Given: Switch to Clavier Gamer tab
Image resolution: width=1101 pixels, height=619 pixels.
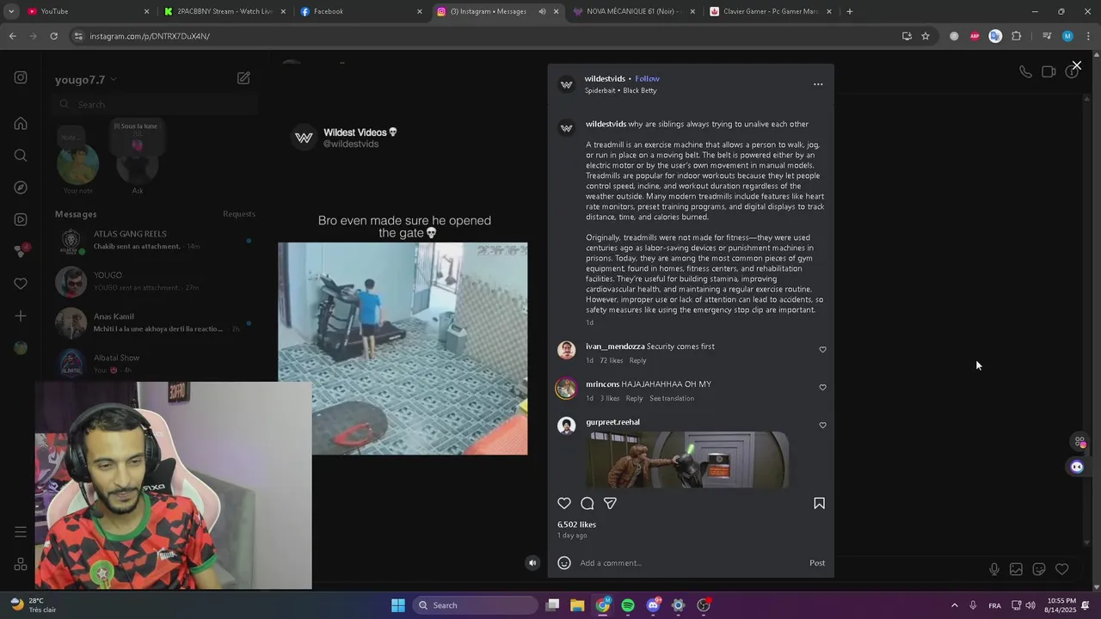Looking at the screenshot, I should click(770, 11).
